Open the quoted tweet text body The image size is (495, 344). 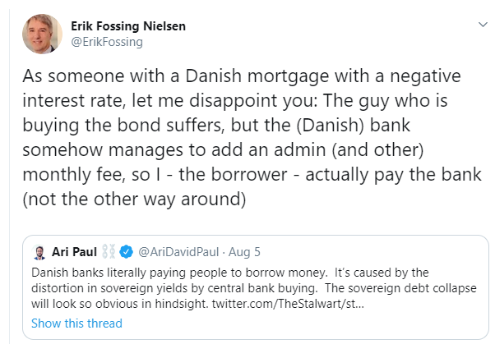click(x=254, y=288)
